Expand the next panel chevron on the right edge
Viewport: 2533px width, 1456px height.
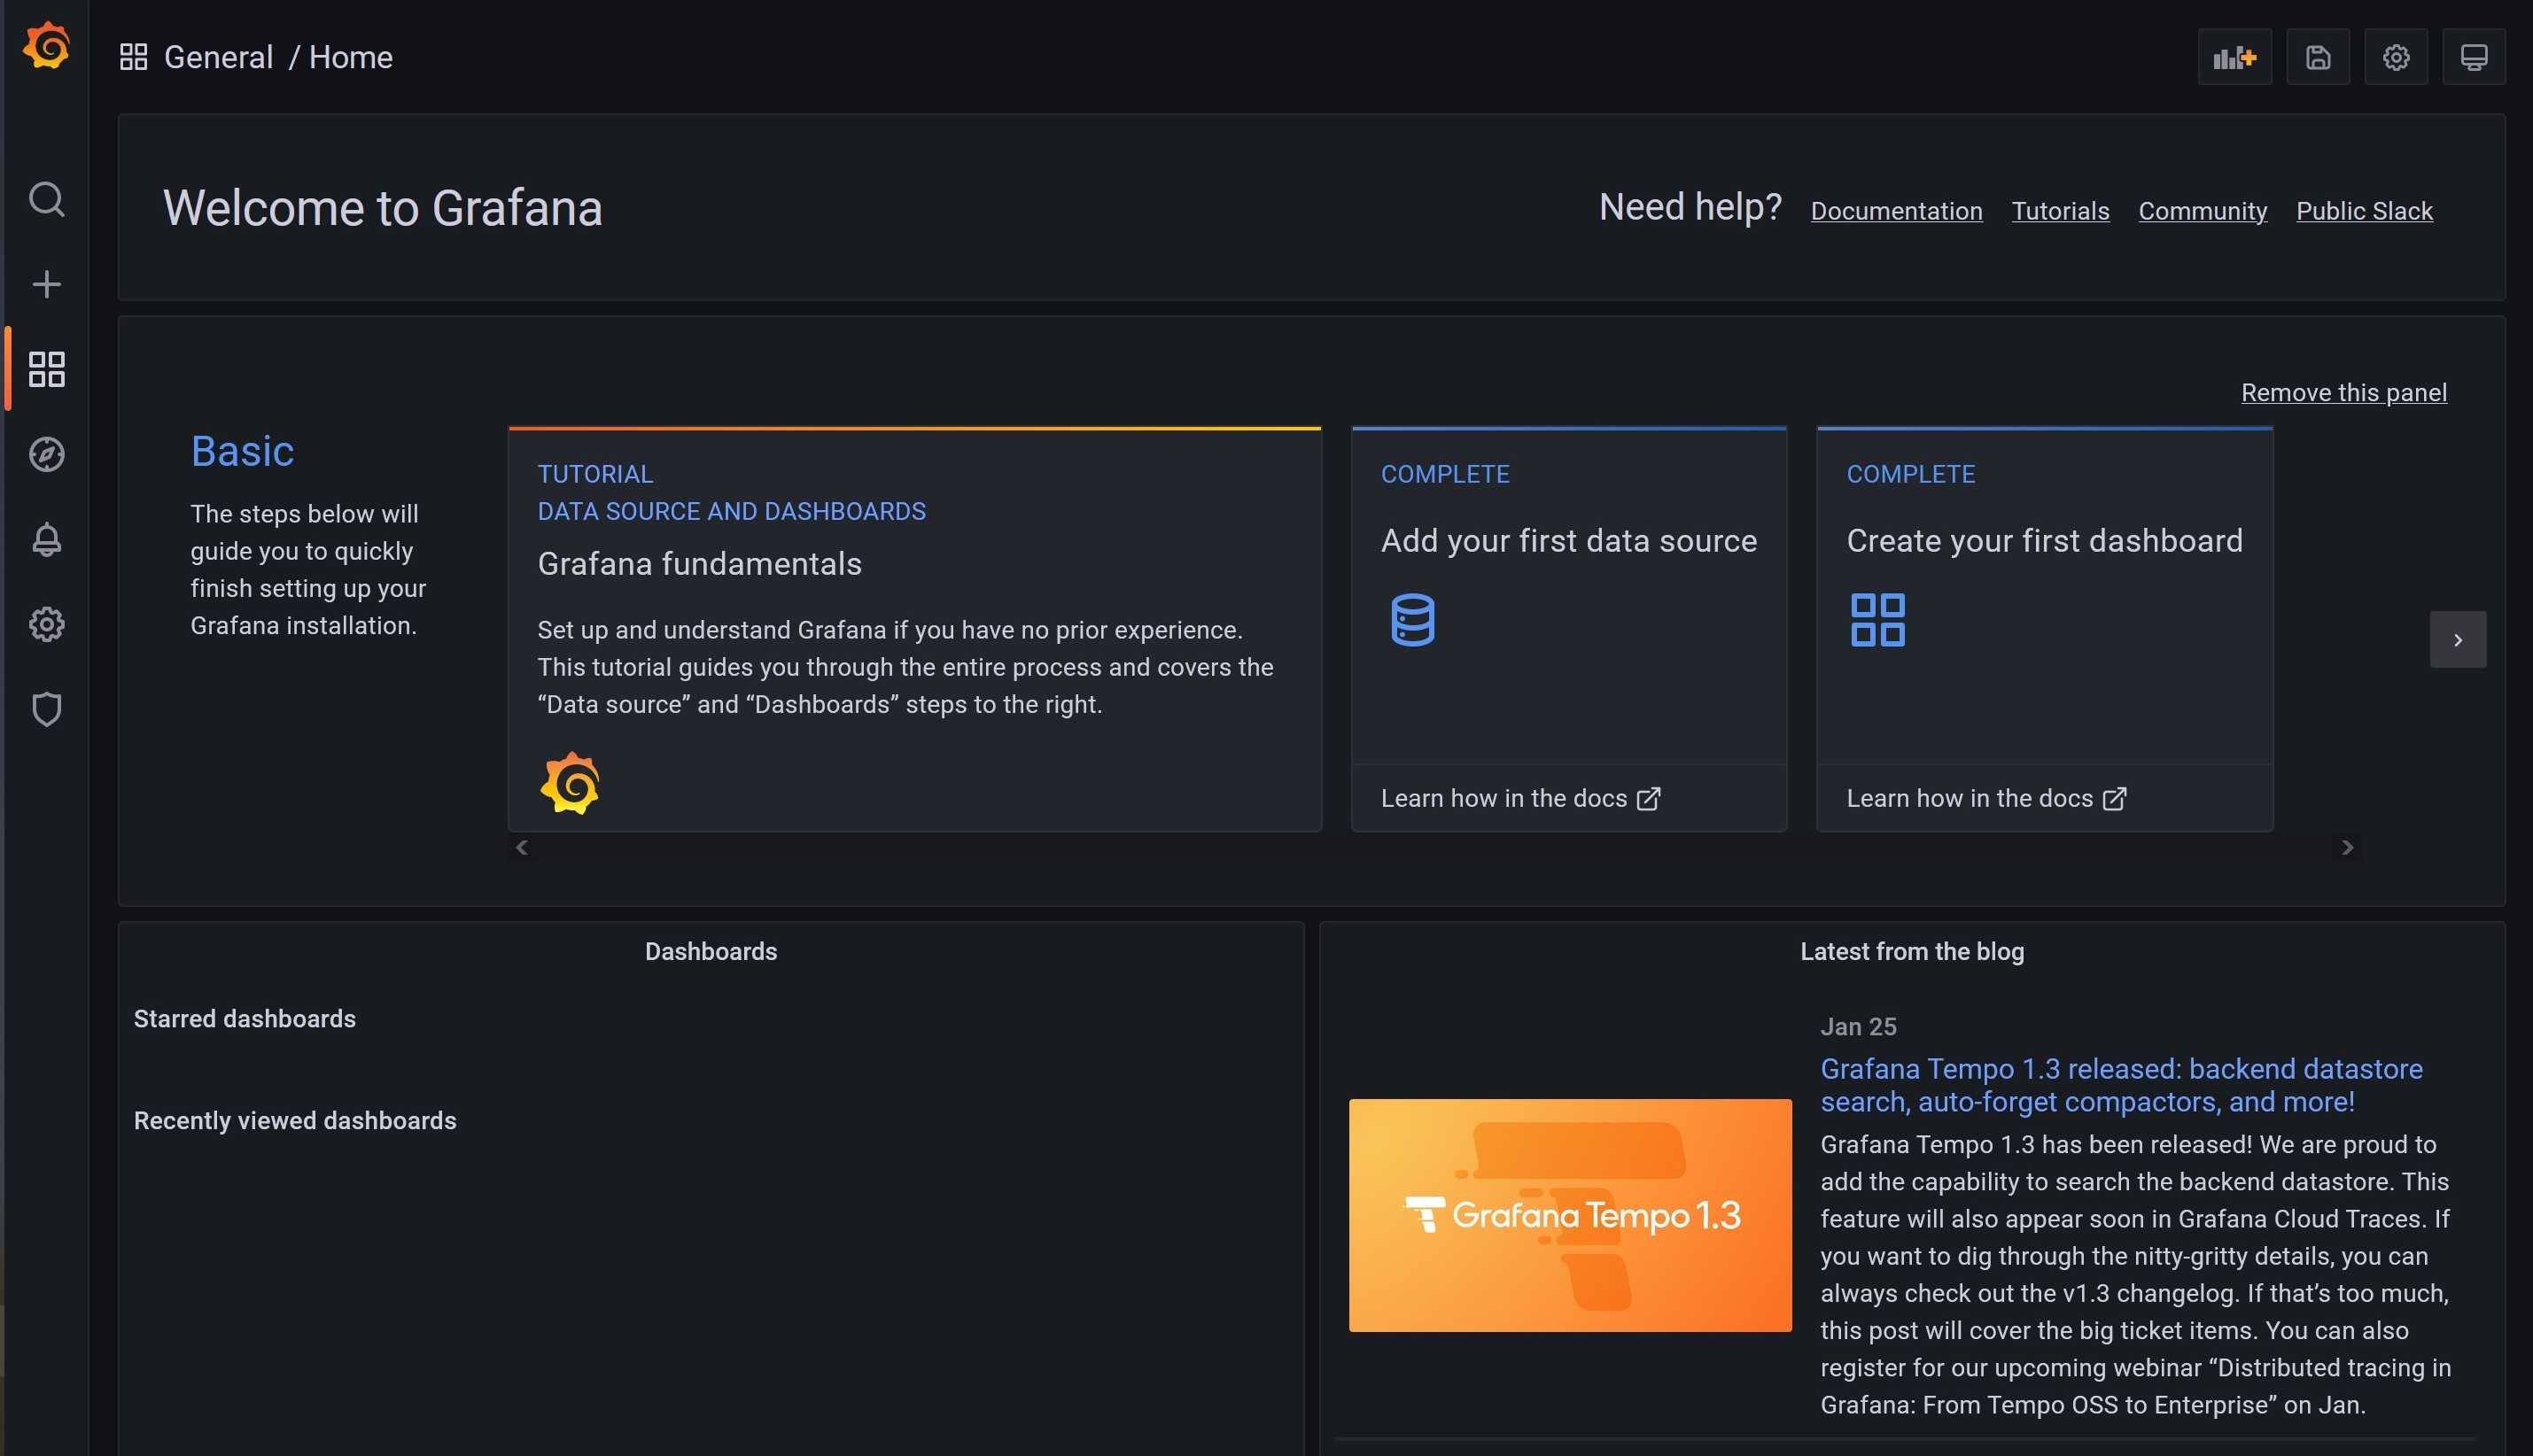click(2457, 639)
